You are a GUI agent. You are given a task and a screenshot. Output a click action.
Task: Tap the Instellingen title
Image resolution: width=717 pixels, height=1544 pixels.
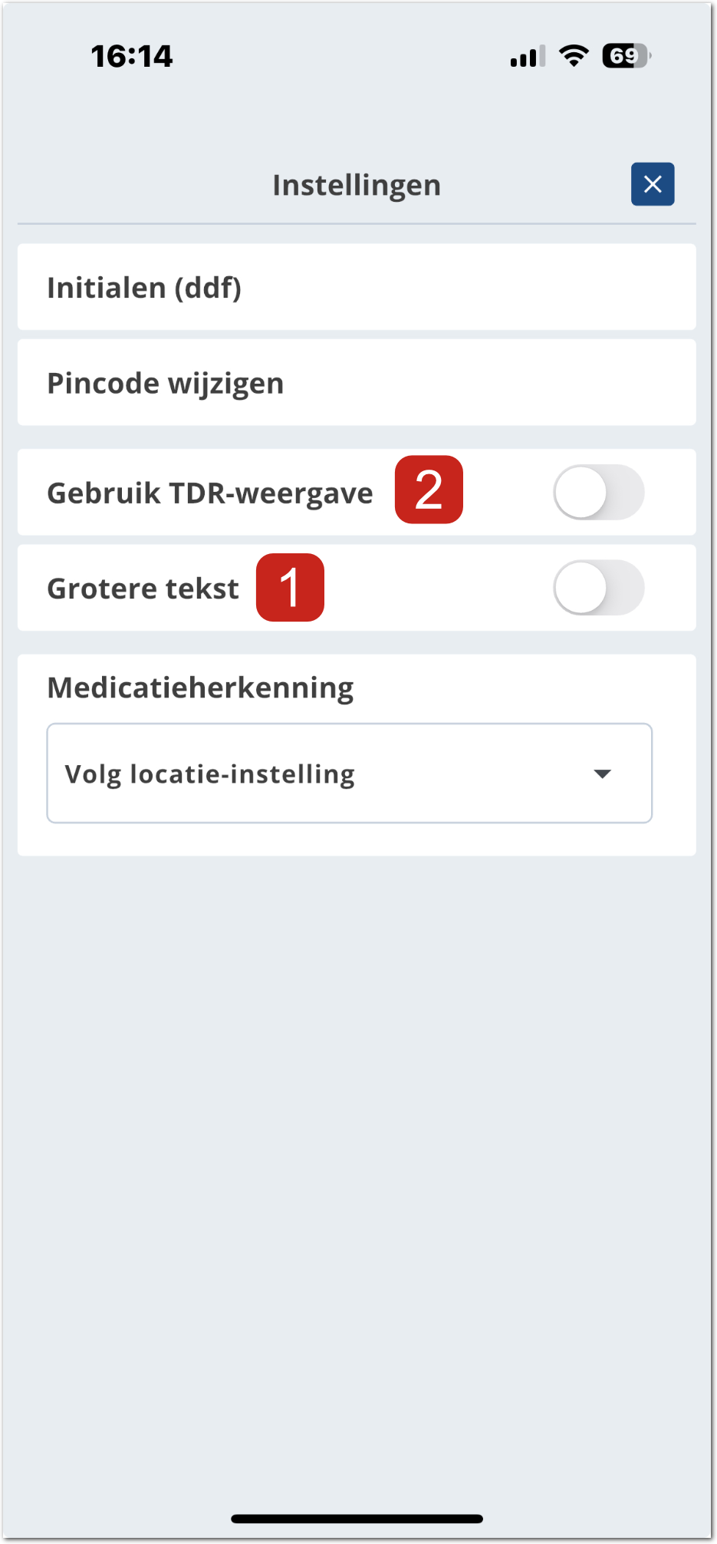(357, 185)
